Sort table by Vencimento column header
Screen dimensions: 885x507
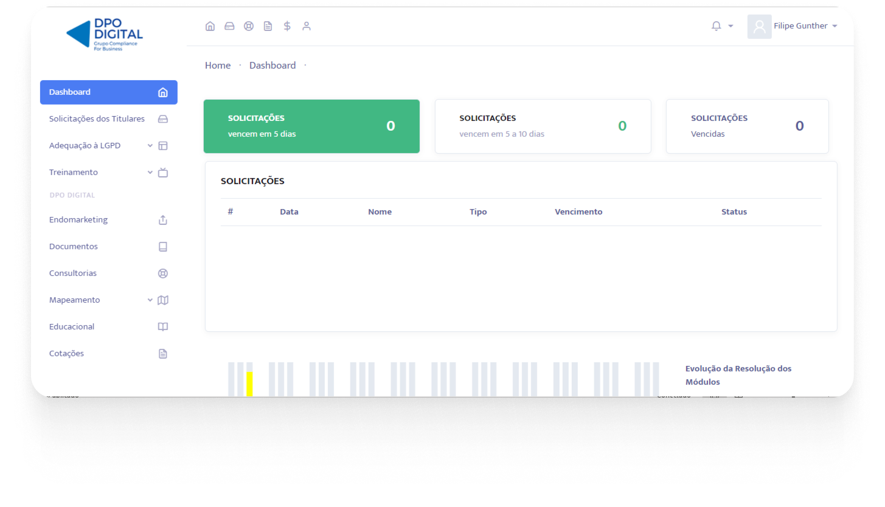(578, 212)
